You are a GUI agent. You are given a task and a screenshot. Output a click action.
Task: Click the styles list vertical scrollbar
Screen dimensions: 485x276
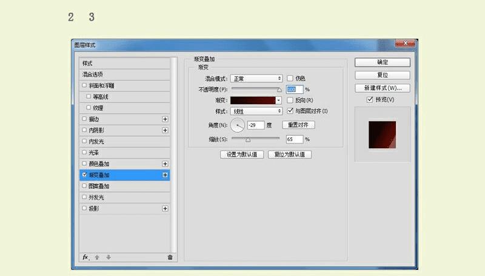coord(174,155)
